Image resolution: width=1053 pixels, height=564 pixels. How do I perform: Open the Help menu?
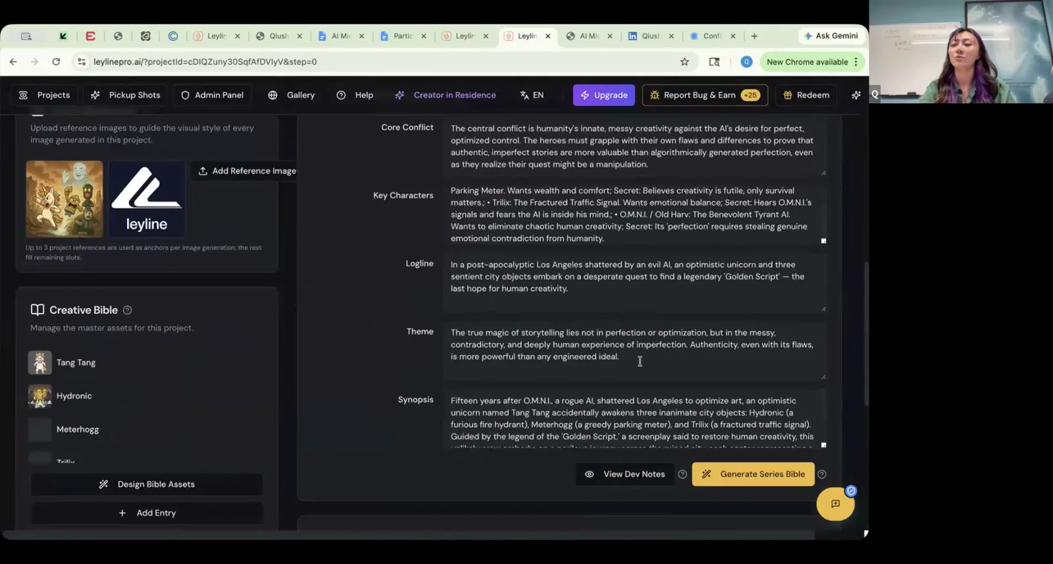tap(355, 95)
